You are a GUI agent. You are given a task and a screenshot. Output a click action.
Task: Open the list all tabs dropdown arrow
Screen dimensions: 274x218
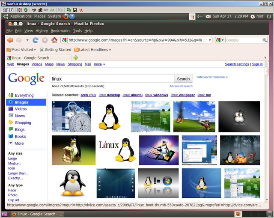[x=265, y=58]
